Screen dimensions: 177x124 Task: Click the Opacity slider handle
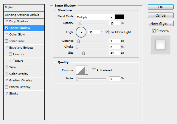pos(81,23)
